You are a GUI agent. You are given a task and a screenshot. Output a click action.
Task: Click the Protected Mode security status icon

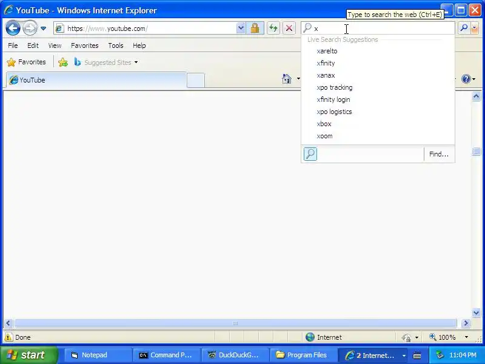click(406, 337)
